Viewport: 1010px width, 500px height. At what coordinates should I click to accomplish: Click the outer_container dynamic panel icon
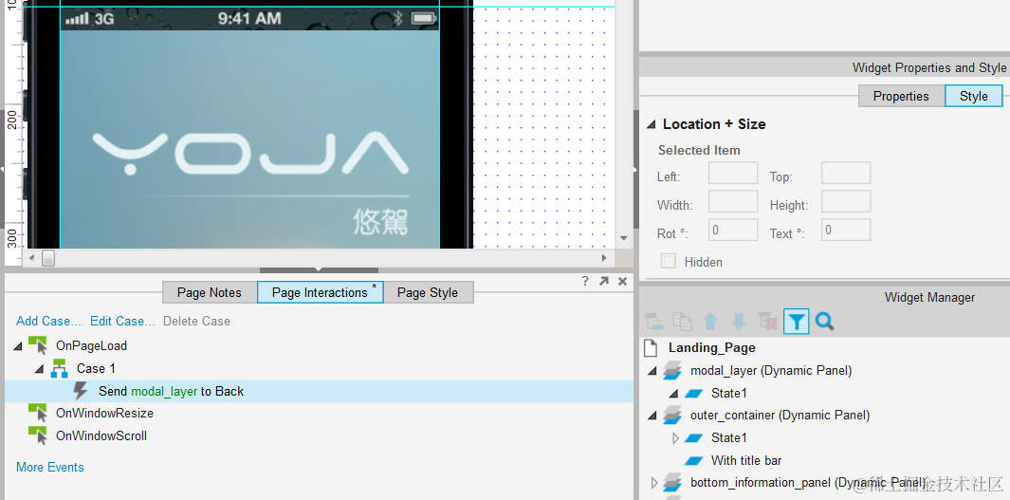tap(672, 416)
